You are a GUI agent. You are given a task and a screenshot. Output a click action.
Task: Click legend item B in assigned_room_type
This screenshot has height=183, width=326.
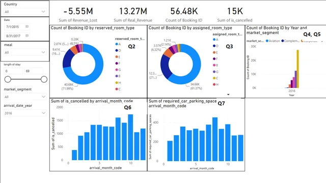point(215,65)
